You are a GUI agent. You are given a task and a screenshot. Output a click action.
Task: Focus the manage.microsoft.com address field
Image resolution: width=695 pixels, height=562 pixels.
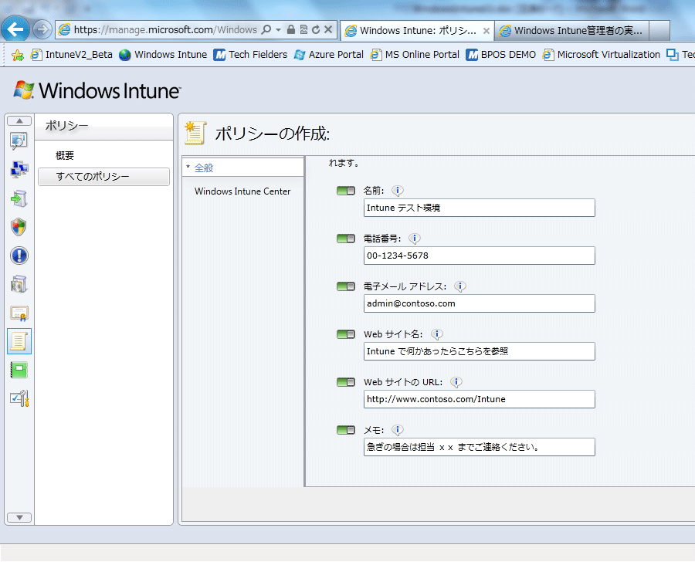click(165, 29)
